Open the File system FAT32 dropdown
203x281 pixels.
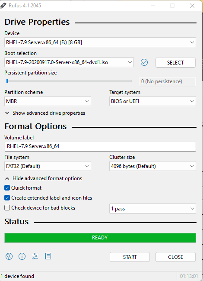(48, 166)
